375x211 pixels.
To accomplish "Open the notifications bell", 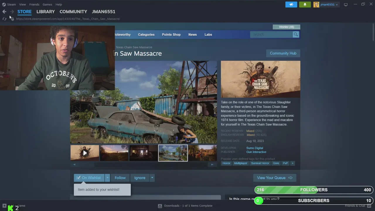I will click(305, 4).
